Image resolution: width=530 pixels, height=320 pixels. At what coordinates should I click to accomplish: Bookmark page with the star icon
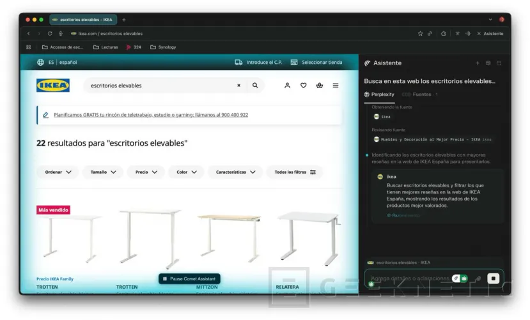point(420,33)
